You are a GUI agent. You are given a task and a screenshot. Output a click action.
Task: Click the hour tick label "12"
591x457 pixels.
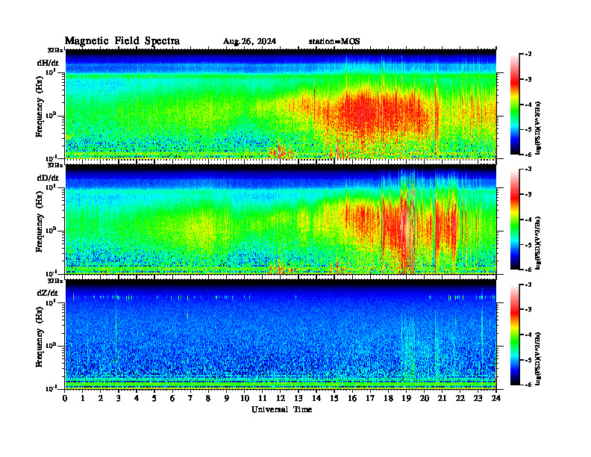pyautogui.click(x=281, y=398)
